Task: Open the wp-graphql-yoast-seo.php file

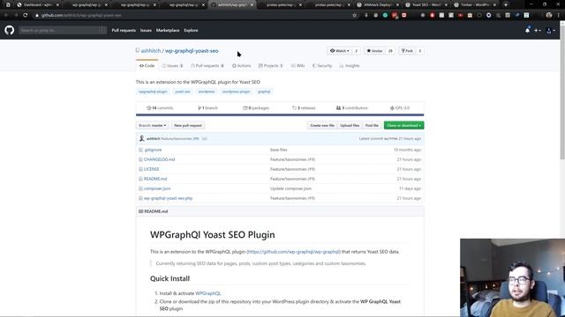Action: pos(169,198)
